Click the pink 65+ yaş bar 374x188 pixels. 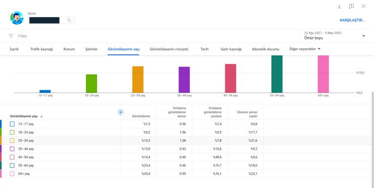pos(323,74)
